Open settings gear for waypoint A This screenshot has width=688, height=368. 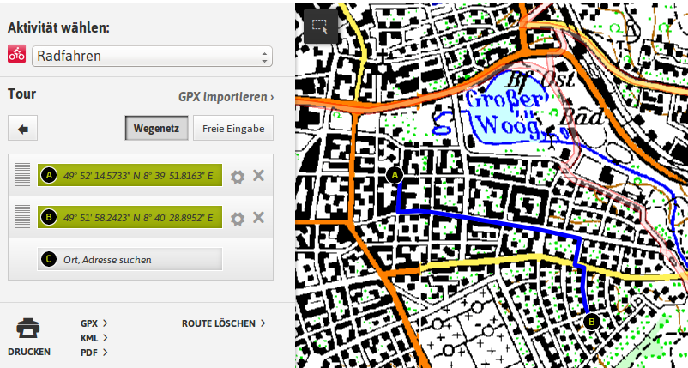[238, 178]
